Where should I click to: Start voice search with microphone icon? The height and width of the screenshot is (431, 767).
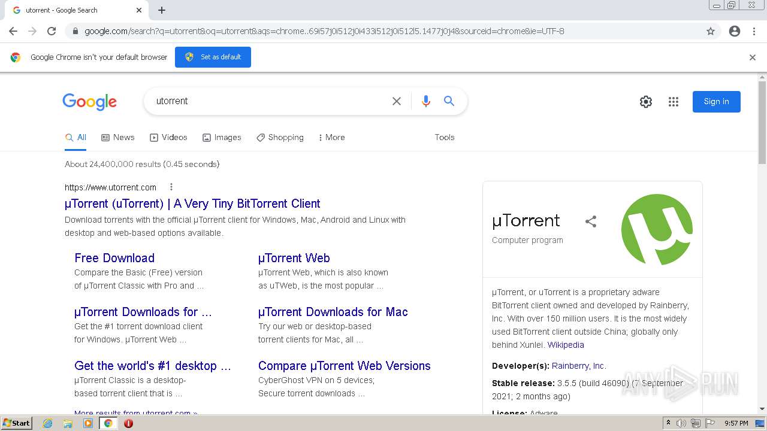click(x=426, y=101)
